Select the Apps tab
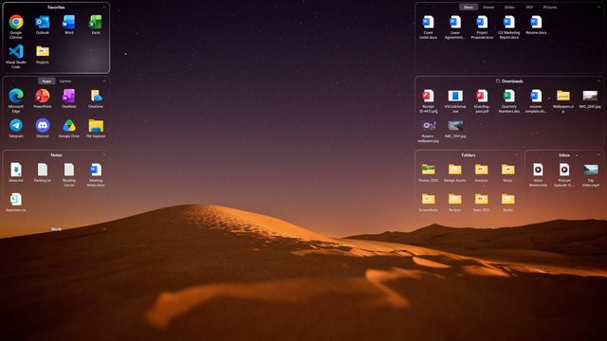Screen dimensions: 607x341 pyautogui.click(x=46, y=81)
